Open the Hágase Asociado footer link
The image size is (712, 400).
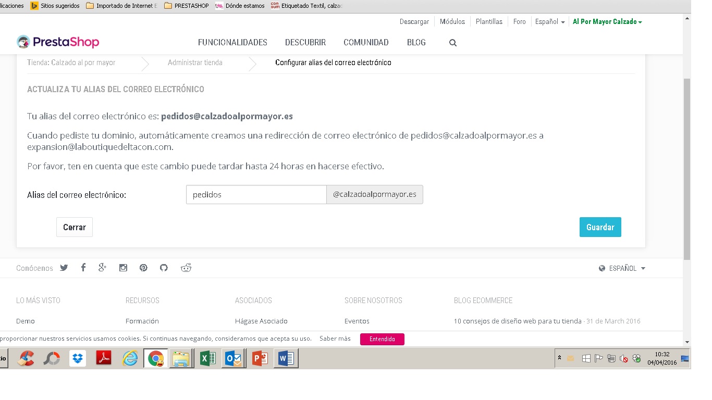click(x=261, y=321)
